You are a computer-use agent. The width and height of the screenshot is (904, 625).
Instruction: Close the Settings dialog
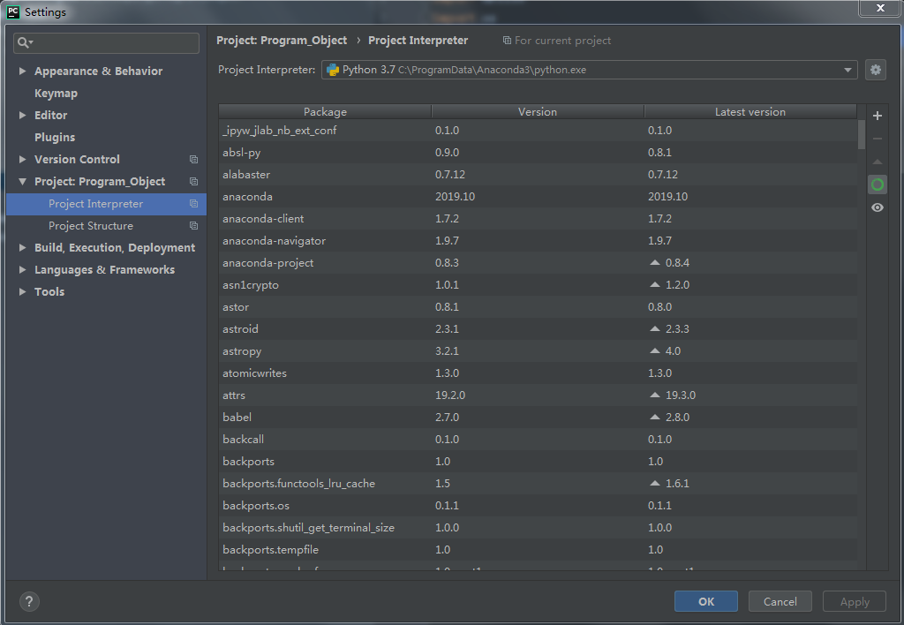[880, 8]
